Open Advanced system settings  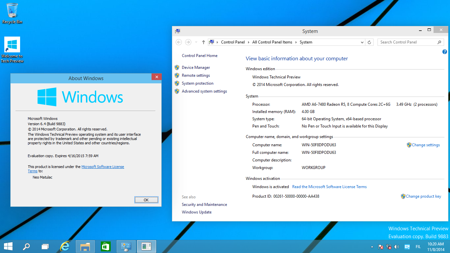point(204,91)
